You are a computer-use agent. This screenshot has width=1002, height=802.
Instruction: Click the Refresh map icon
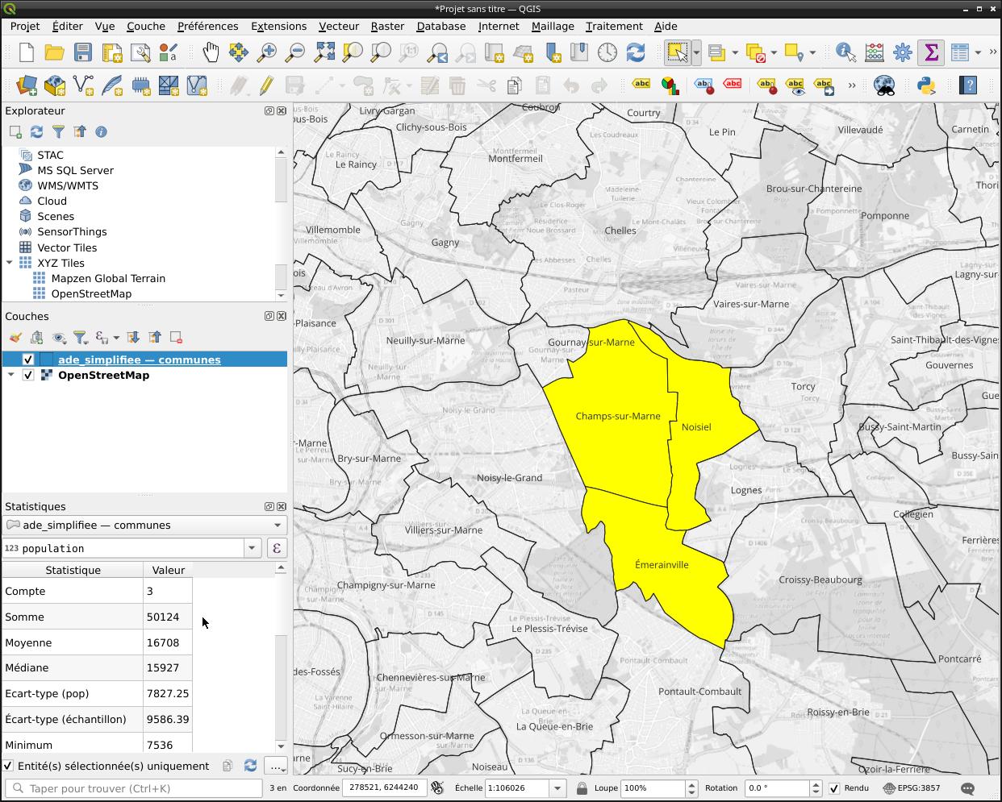tap(636, 53)
